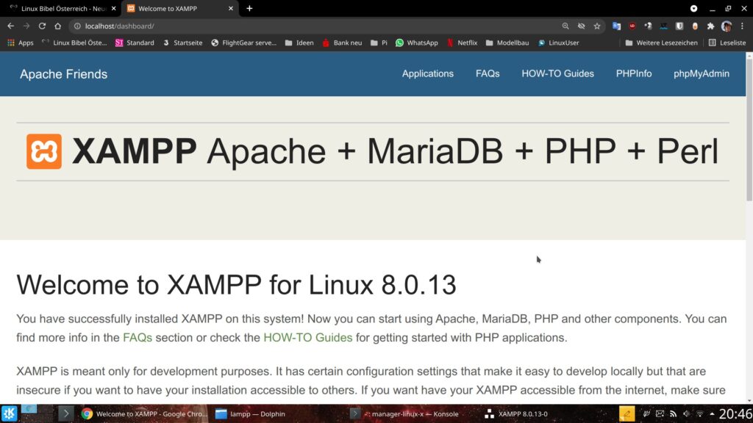Click the zoom magnifier icon in address bar
The height and width of the screenshot is (423, 753).
(x=565, y=26)
